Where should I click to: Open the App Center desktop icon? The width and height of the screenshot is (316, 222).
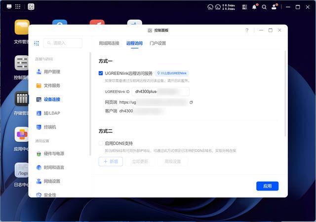[x=22, y=134]
